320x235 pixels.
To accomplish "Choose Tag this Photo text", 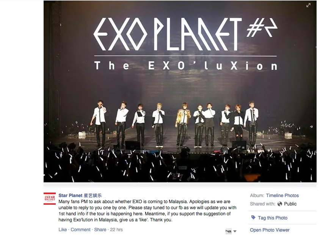I will click(273, 218).
